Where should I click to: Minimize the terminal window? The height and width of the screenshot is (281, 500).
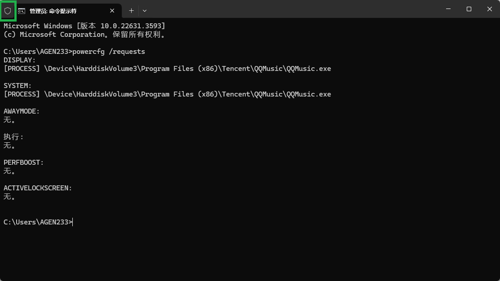tap(448, 9)
